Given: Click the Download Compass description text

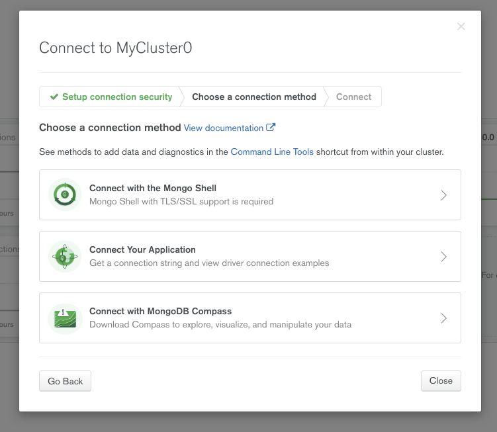Looking at the screenshot, I should [220, 325].
